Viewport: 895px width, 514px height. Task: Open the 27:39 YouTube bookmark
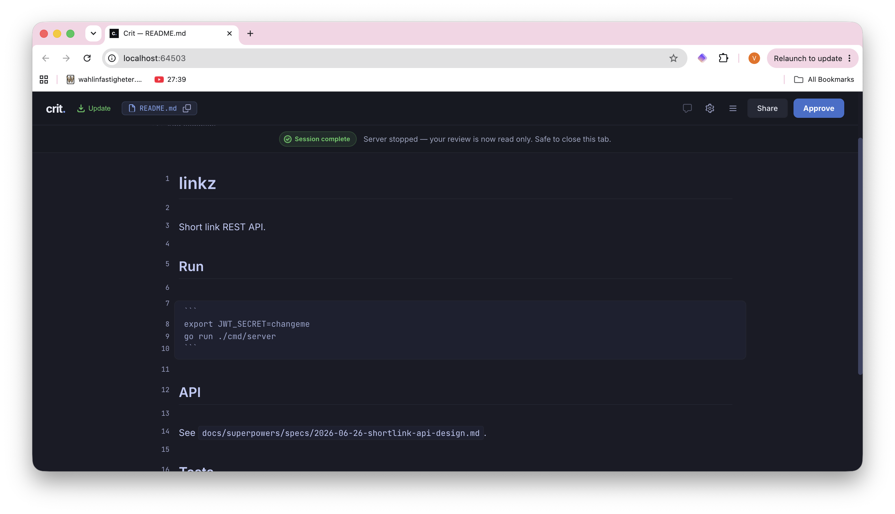coord(170,80)
